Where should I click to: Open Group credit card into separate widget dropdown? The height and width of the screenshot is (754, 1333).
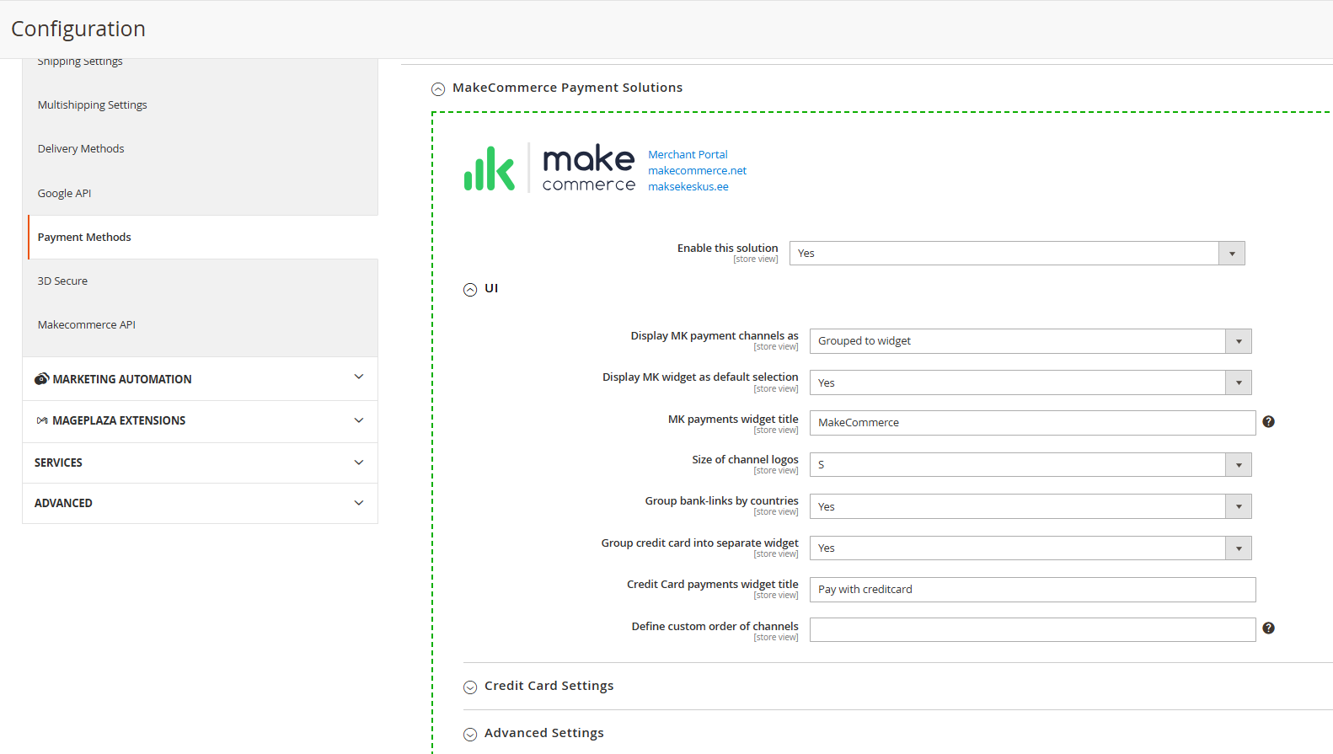1031,548
